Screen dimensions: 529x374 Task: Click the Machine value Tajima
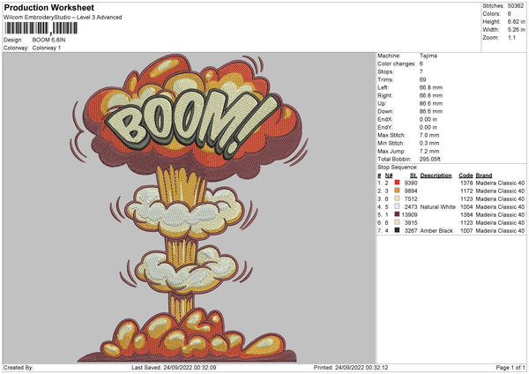tap(429, 56)
